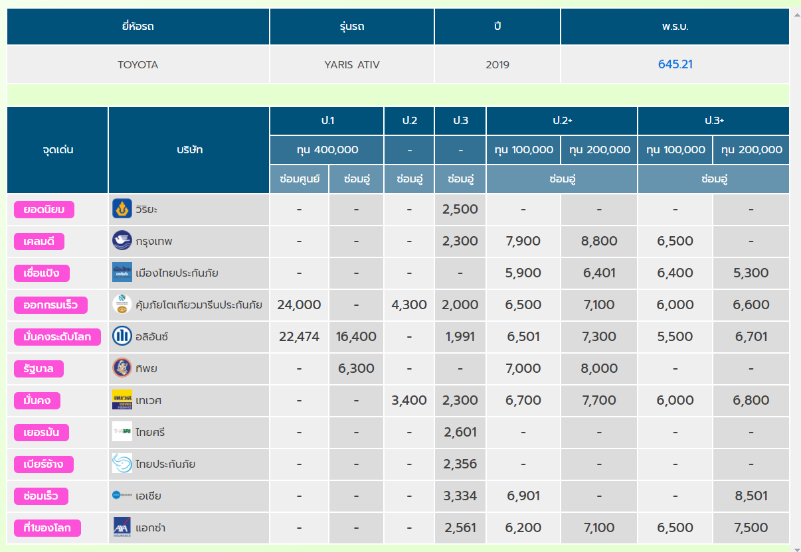
Task: Click the pink เชื่อแป้ง badge
Action: coord(41,273)
